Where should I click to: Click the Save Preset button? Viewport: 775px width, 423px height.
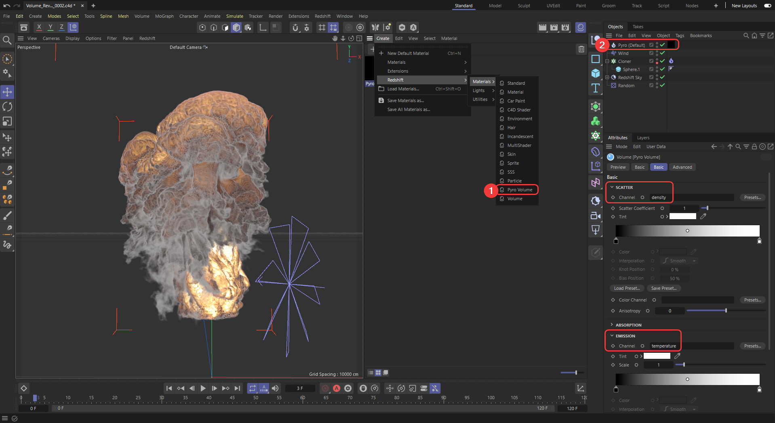tap(663, 288)
